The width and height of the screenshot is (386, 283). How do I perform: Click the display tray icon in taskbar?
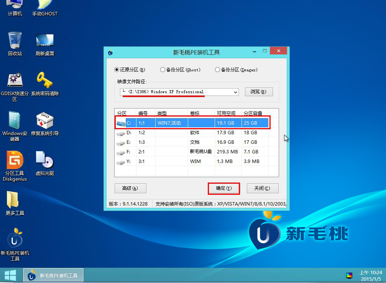click(x=349, y=276)
